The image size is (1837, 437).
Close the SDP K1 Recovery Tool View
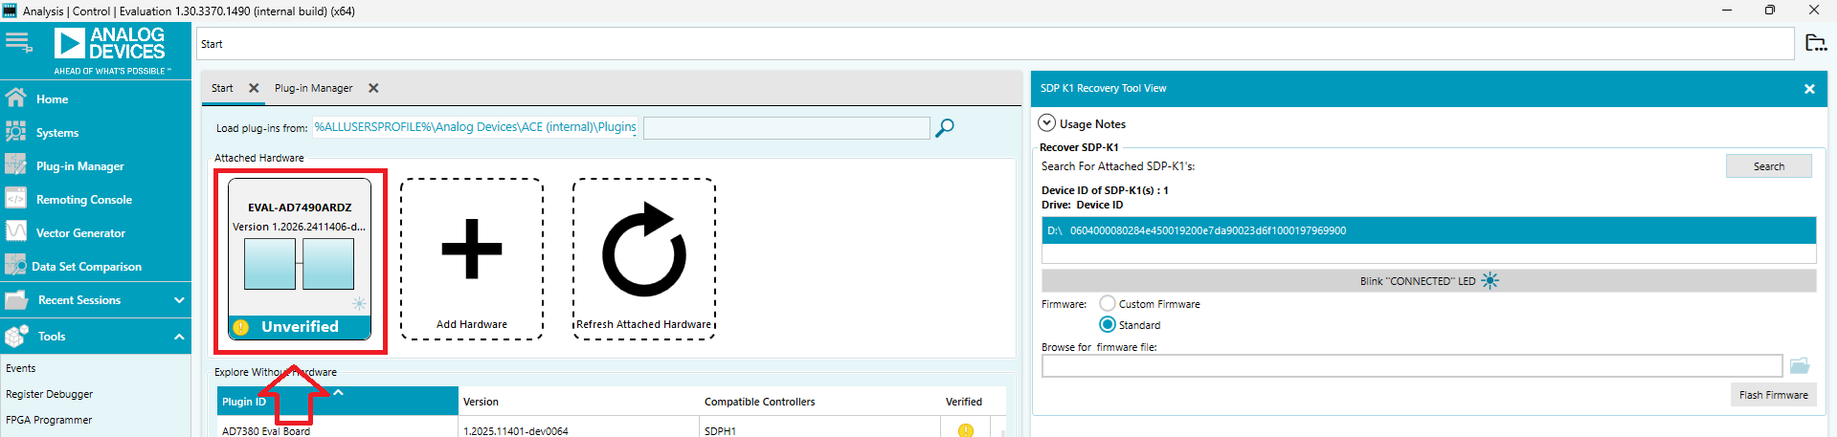point(1809,89)
